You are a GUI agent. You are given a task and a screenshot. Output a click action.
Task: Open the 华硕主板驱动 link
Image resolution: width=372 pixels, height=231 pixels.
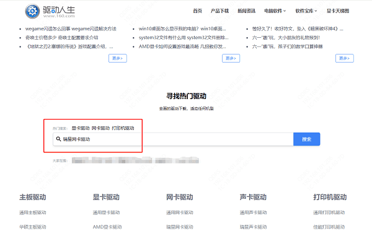click(33, 227)
